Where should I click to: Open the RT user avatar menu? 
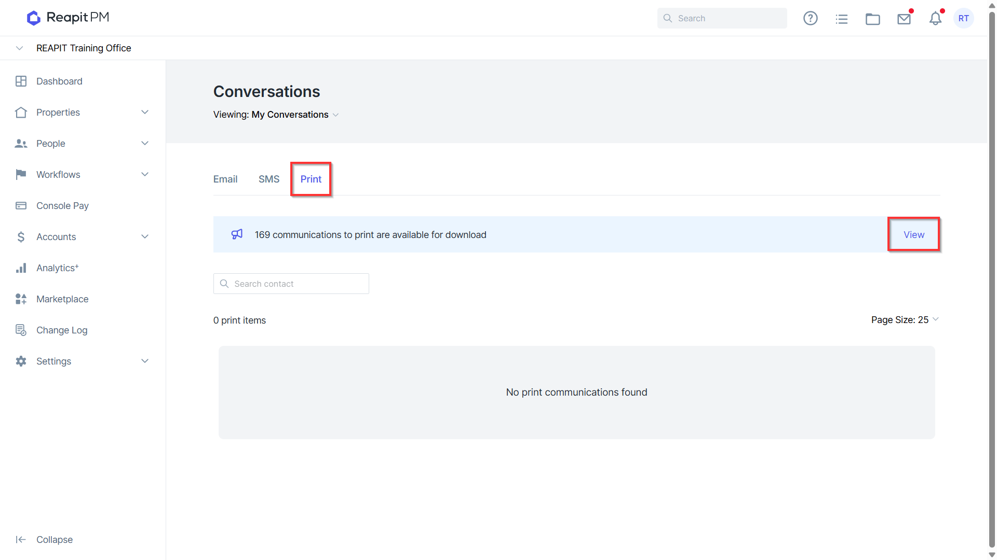click(x=964, y=19)
